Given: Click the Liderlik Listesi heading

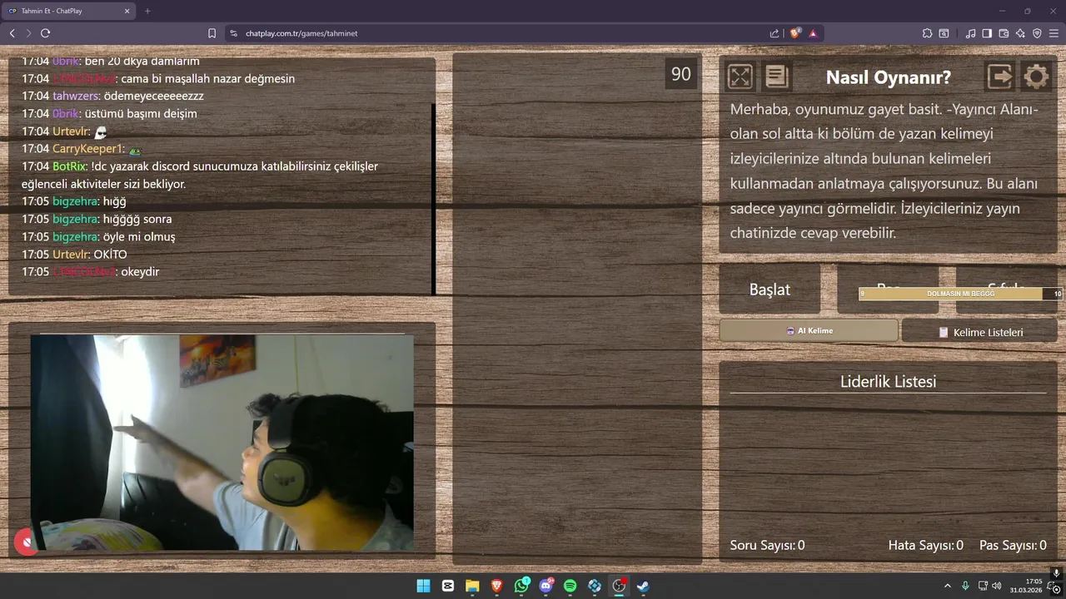Looking at the screenshot, I should tap(888, 381).
